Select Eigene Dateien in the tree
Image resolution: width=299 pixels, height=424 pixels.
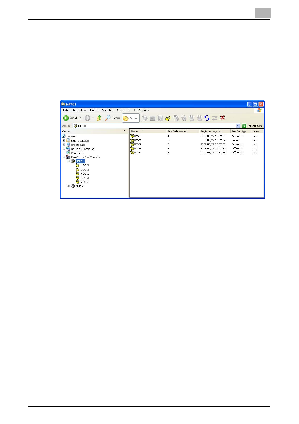(80, 141)
